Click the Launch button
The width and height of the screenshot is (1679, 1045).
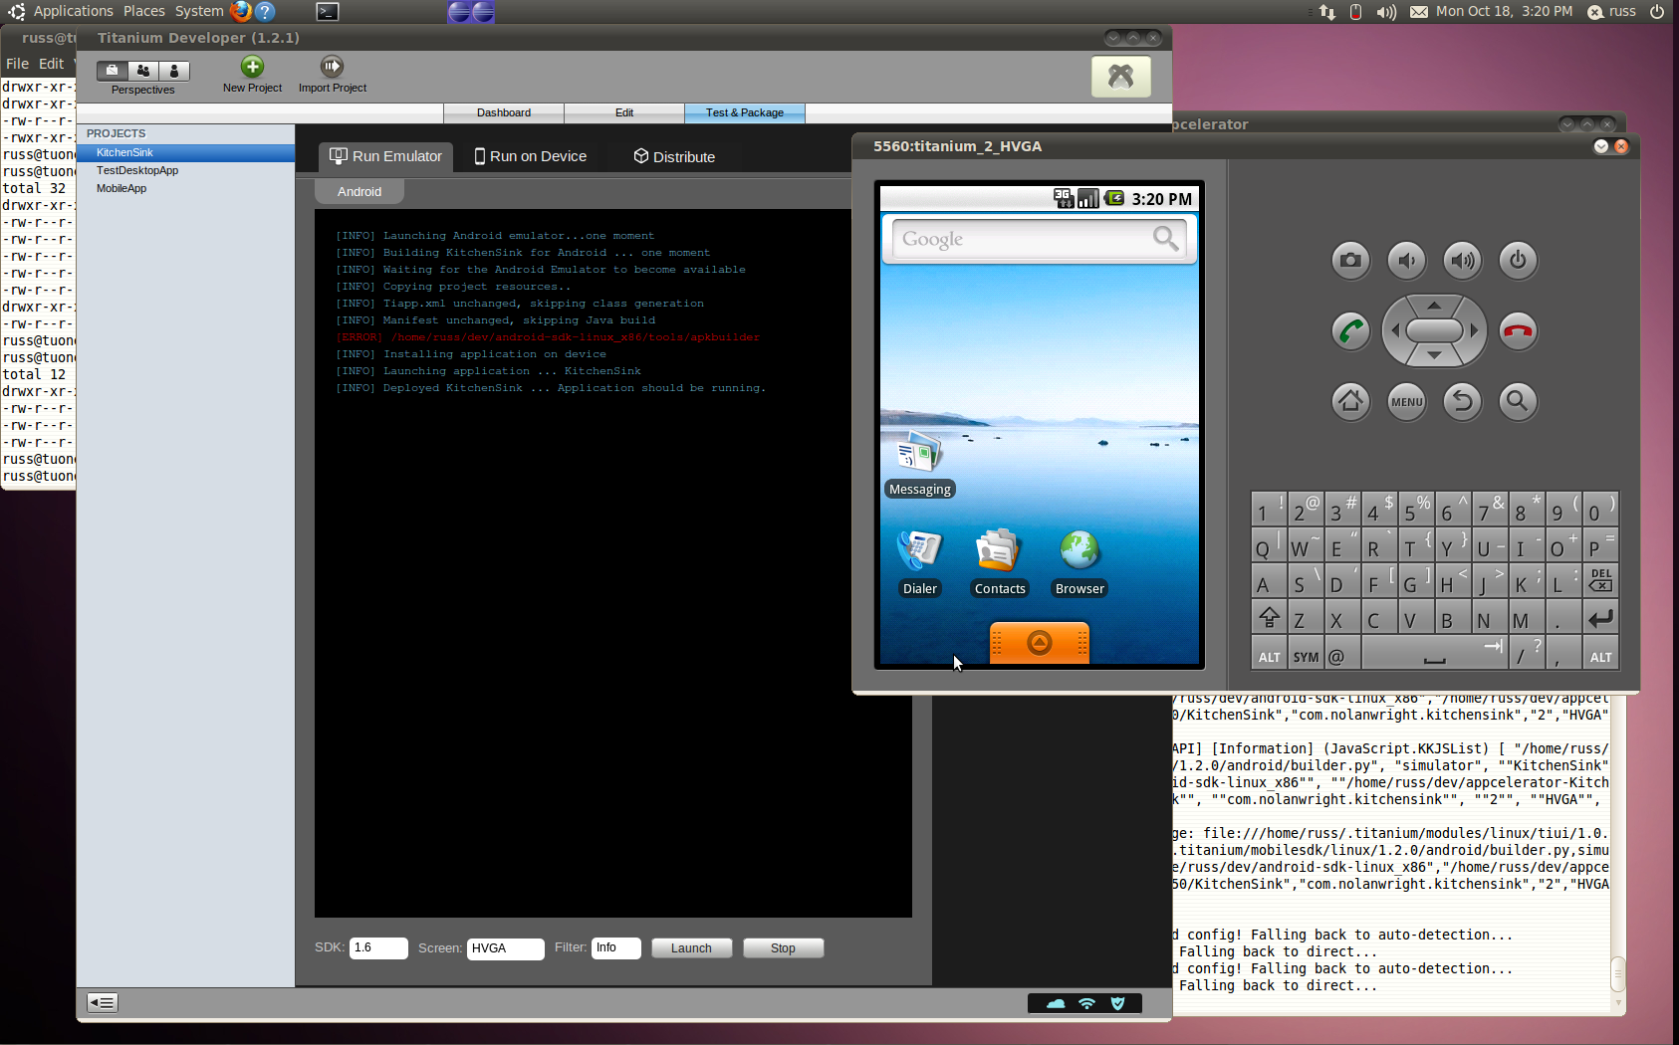[691, 948]
